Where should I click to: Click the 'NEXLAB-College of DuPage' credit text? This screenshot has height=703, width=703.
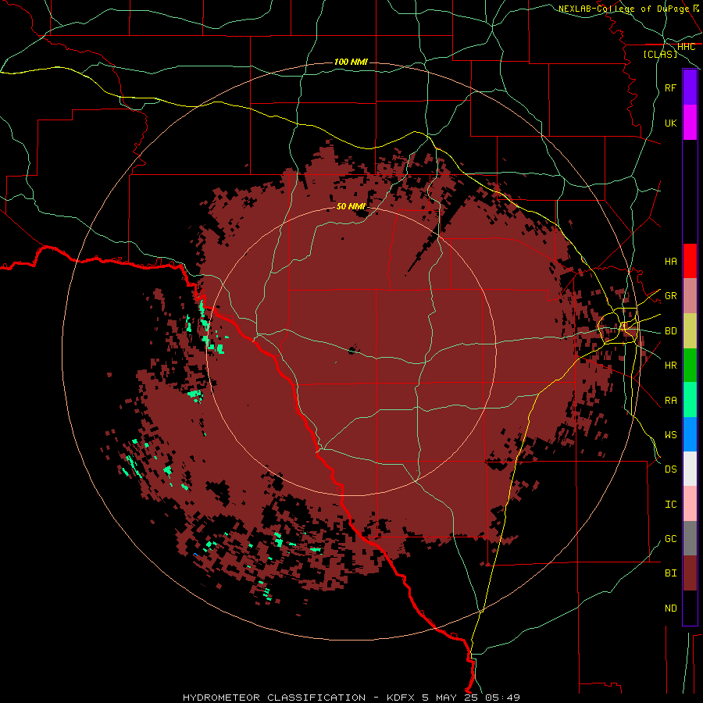[623, 9]
